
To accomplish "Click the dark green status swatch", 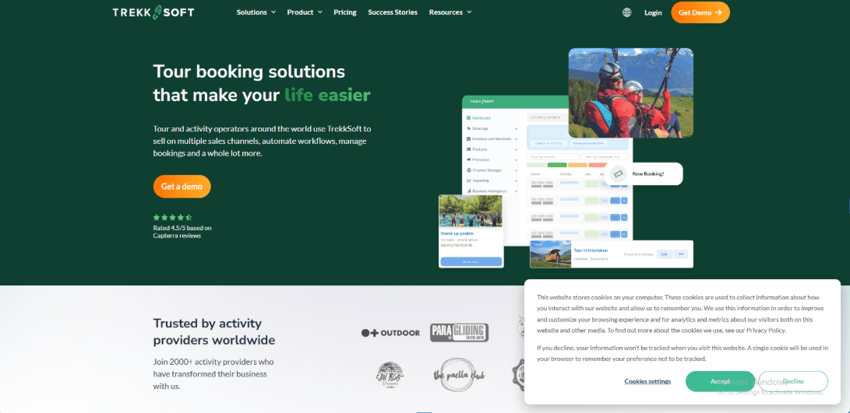I will point(557,165).
